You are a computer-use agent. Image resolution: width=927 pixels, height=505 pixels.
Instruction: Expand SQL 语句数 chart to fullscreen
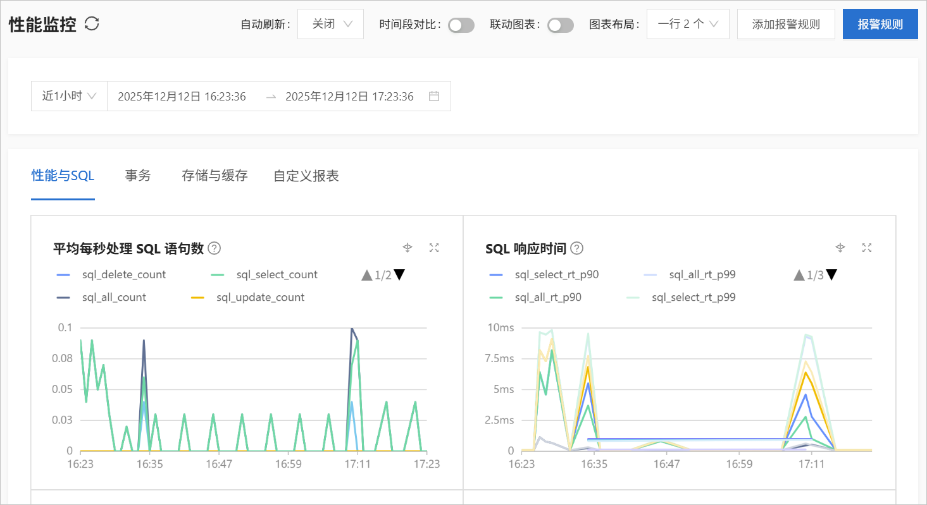point(434,248)
